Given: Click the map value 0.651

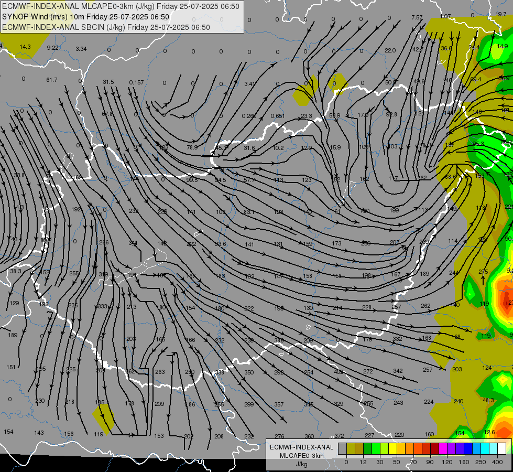Looking at the screenshot, I should click(278, 116).
